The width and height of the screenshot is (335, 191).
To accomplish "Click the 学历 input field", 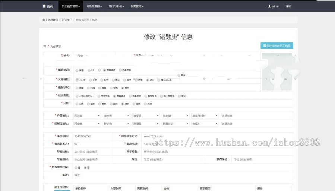I will coord(172,159).
